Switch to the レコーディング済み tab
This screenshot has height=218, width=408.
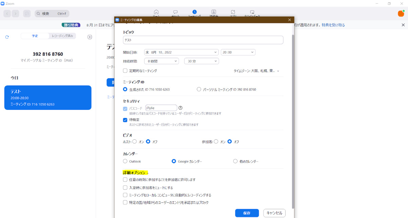[x=62, y=36]
